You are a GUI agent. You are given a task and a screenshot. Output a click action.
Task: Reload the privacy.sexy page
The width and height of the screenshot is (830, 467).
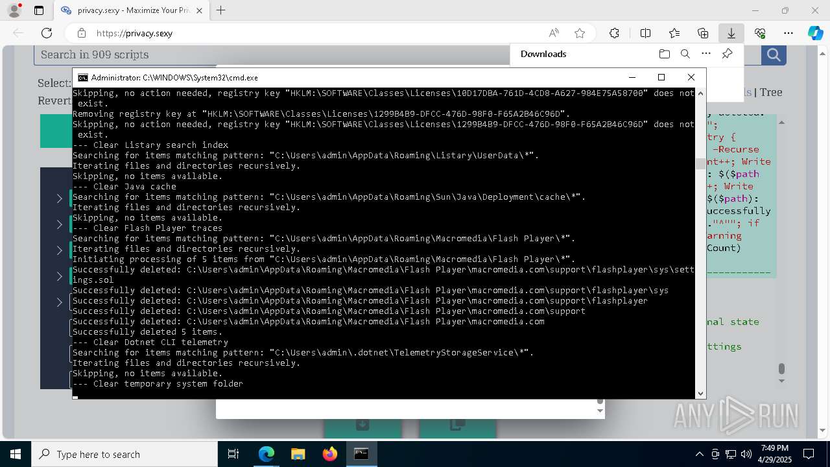pos(47,33)
